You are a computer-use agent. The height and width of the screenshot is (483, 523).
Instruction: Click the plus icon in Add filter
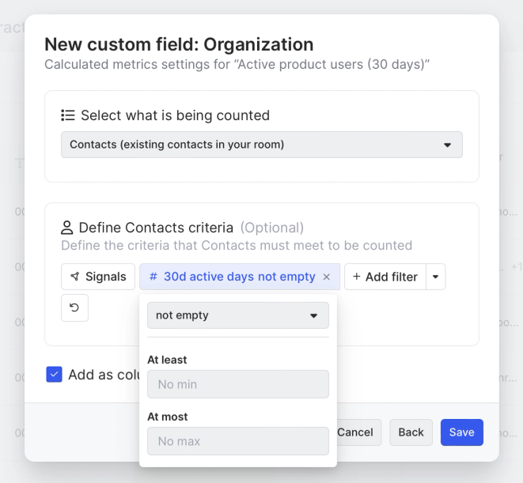pyautogui.click(x=356, y=277)
